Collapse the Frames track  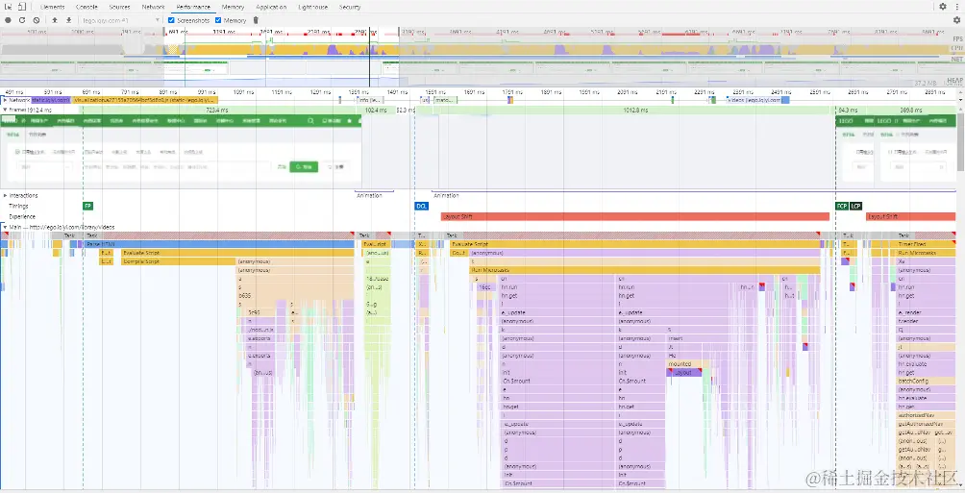5,111
